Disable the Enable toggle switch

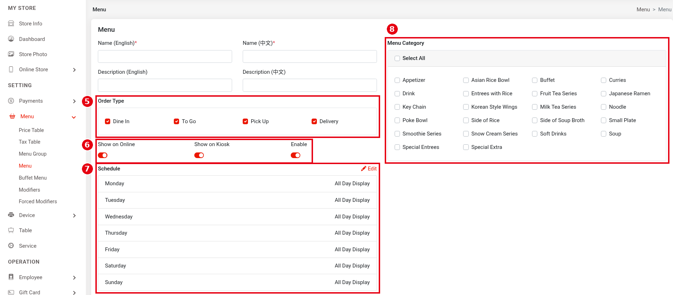296,155
